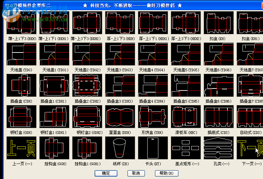Click the 纸杯 (ZB) caption text
This screenshot has height=179, width=263.
point(121,164)
